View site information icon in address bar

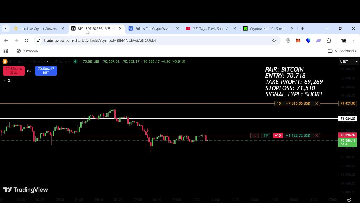click(x=39, y=41)
